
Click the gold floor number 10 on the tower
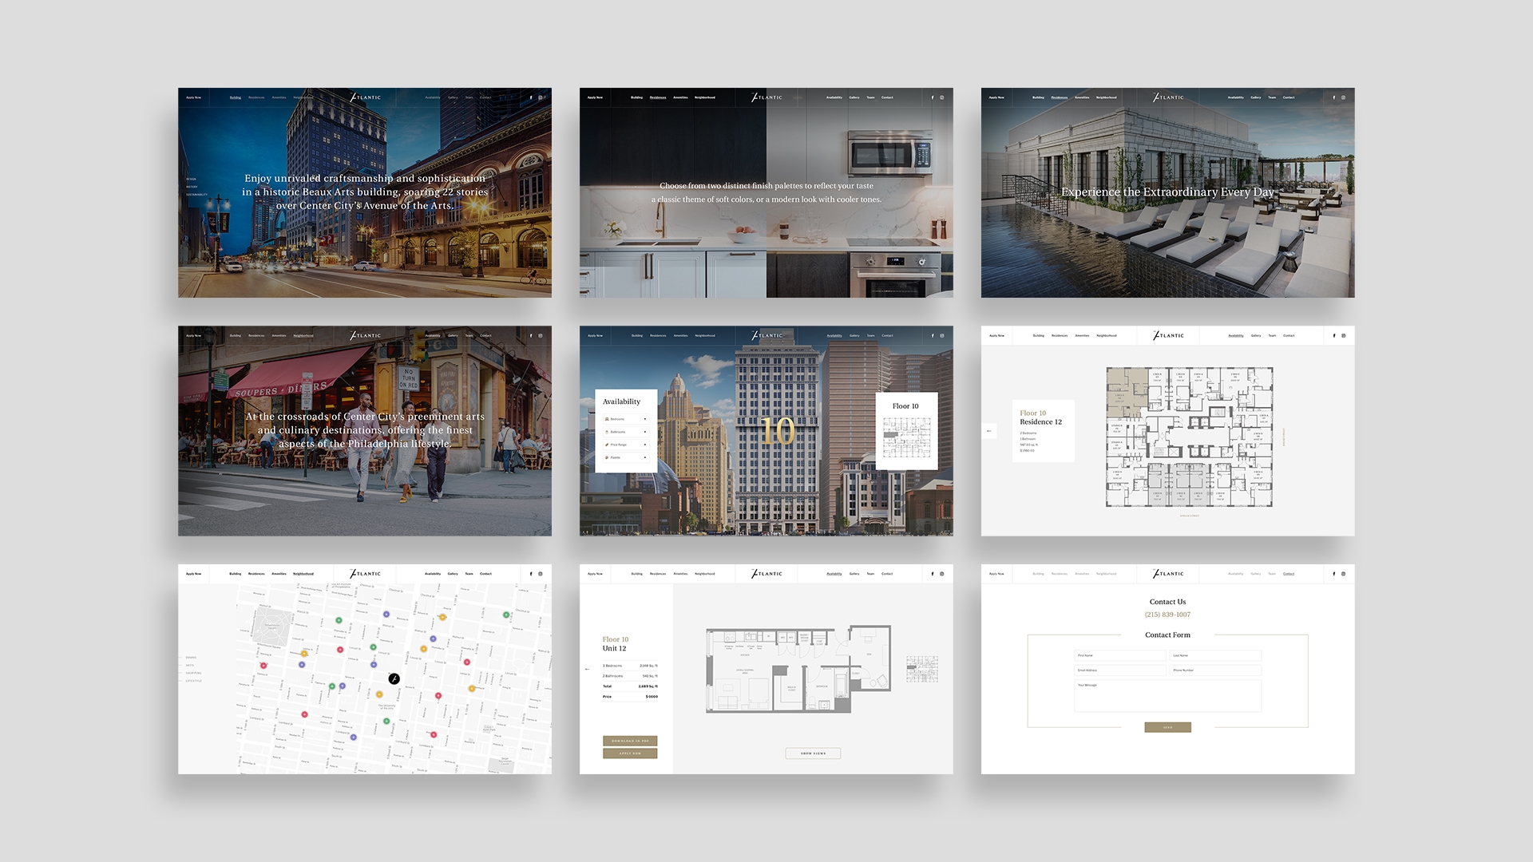point(777,431)
